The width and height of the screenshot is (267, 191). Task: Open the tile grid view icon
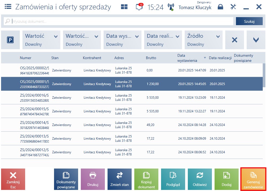point(124,7)
